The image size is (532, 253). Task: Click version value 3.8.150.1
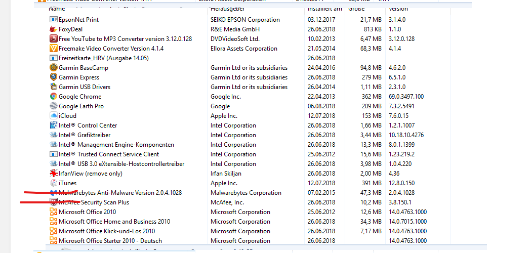coord(400,202)
